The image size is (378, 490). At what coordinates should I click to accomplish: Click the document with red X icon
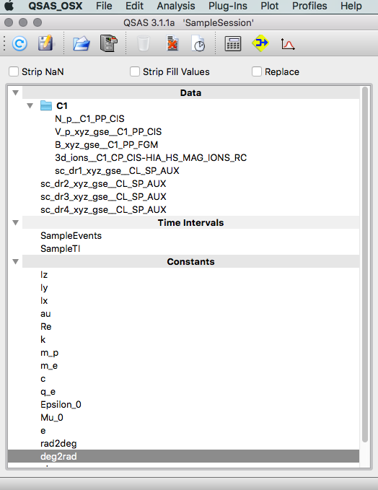coord(172,43)
